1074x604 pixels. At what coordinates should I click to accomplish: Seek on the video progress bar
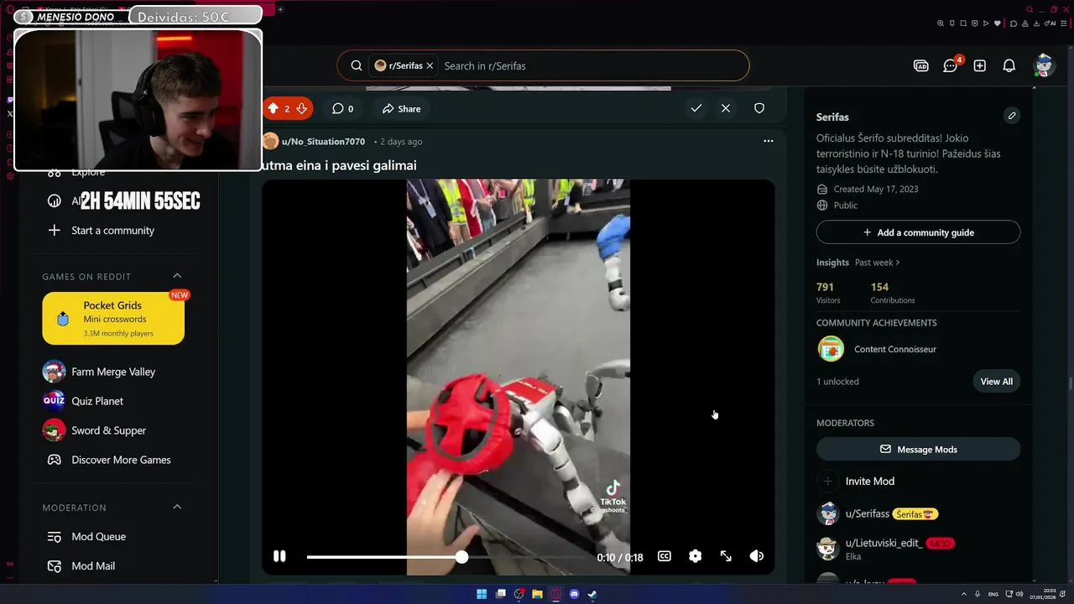[x=448, y=557]
